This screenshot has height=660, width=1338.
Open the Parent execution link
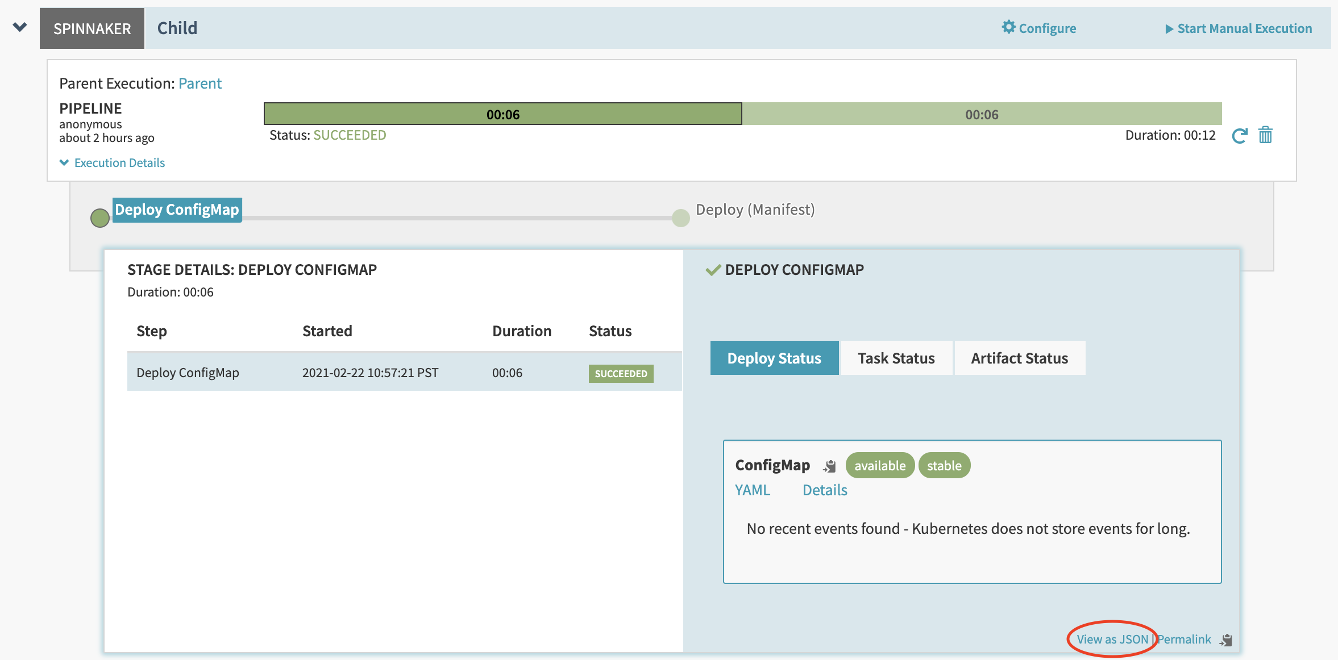[x=200, y=83]
